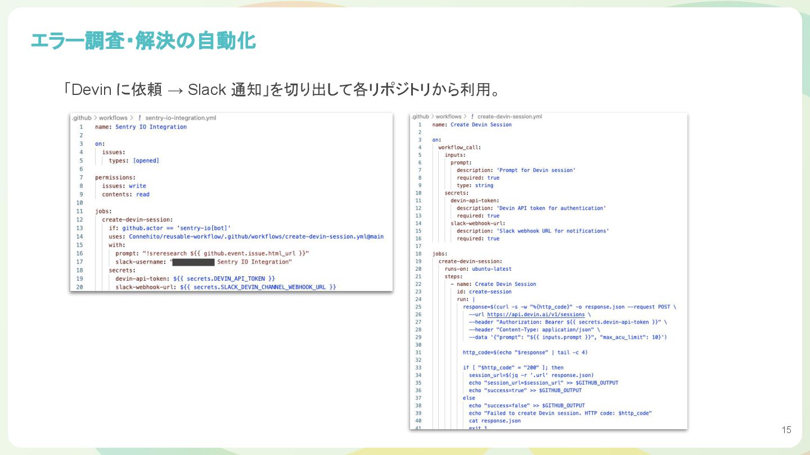Screen dimensions: 810x455
Task: Click the '--header "Authorization: Bearer' line
Action: click(x=568, y=322)
